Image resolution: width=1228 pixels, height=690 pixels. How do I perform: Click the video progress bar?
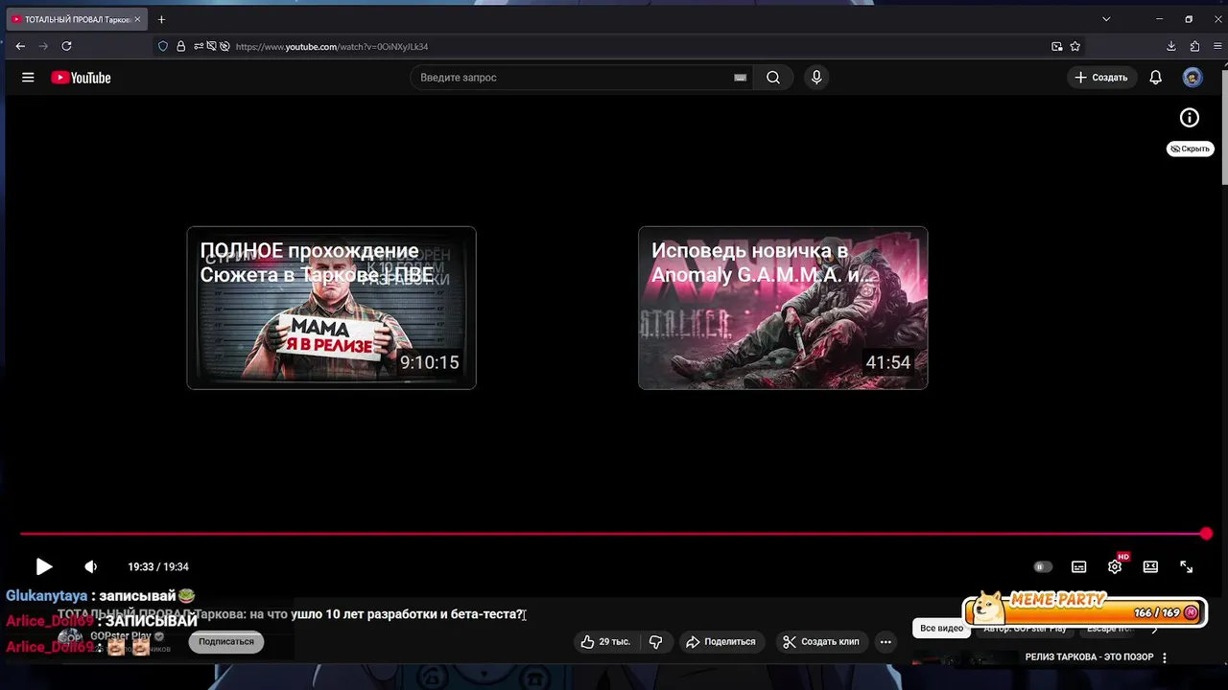coord(612,534)
